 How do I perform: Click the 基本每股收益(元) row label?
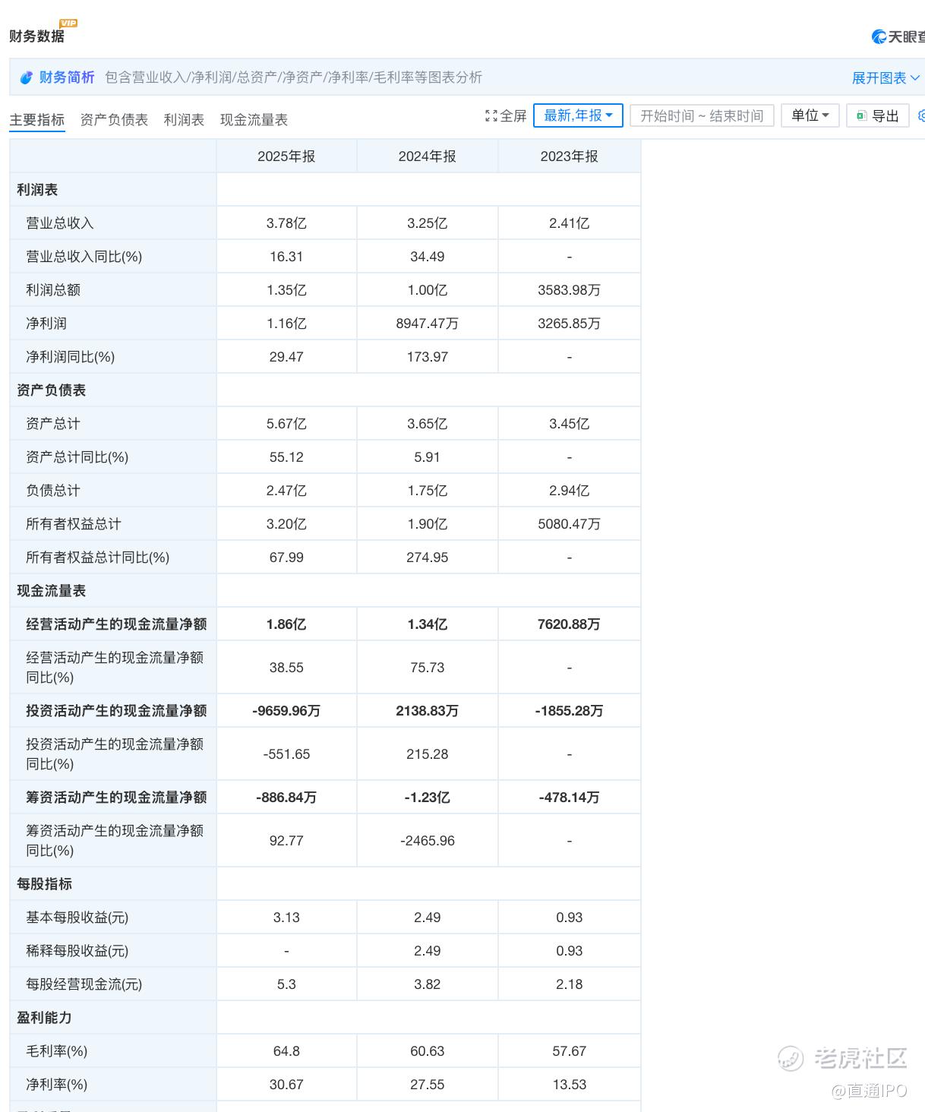point(77,918)
